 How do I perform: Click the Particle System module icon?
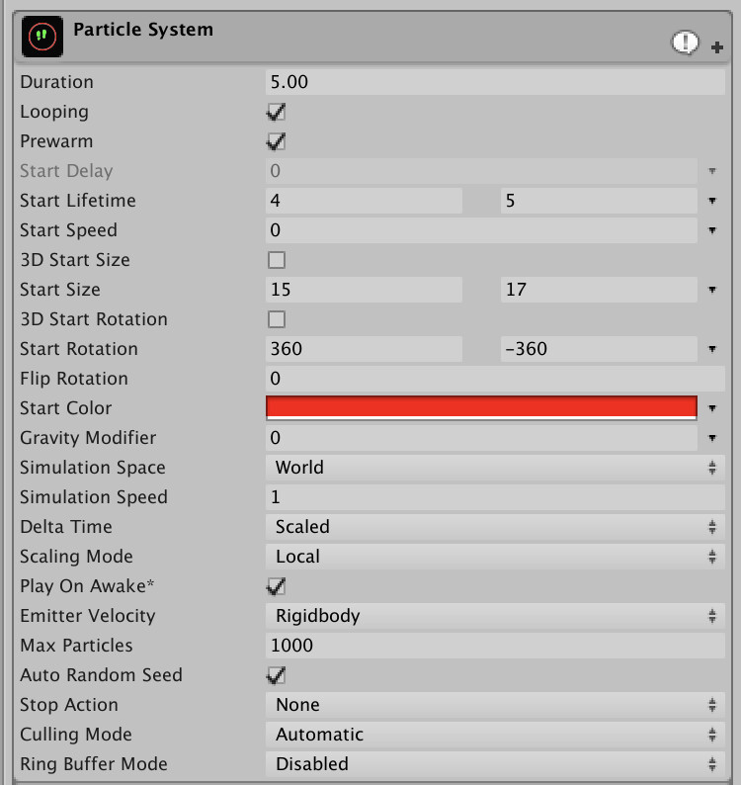pyautogui.click(x=42, y=36)
